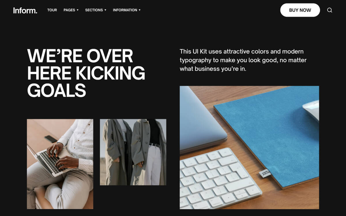The image size is (346, 216).
Task: Click the white mouse in the desk photo
Action: [311, 110]
